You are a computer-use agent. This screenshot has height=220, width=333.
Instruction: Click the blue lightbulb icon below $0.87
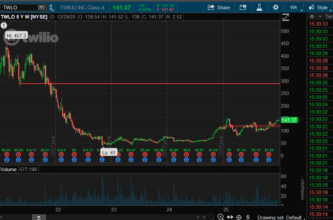[199, 160]
